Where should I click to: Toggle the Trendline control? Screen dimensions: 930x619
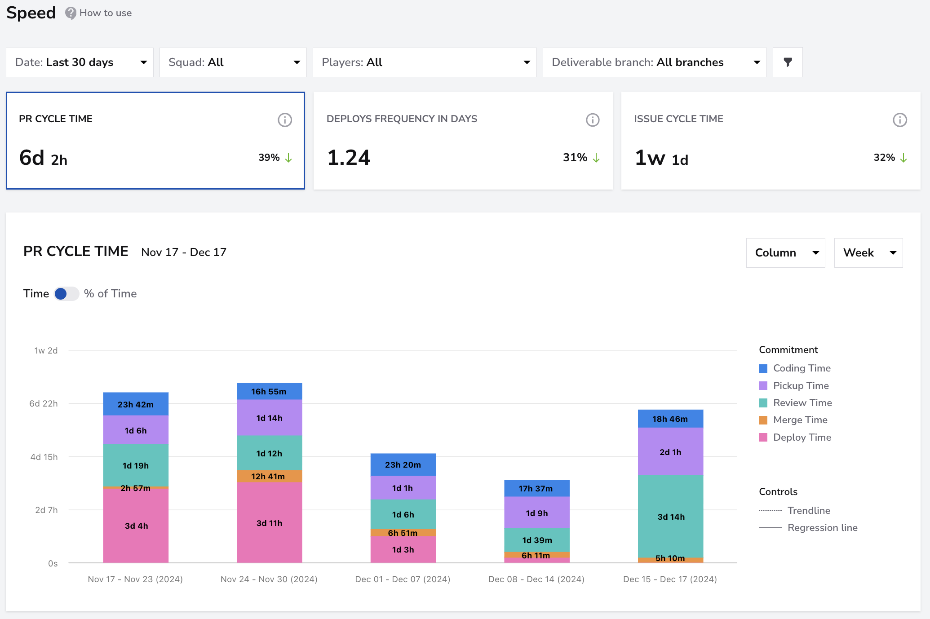click(x=794, y=511)
